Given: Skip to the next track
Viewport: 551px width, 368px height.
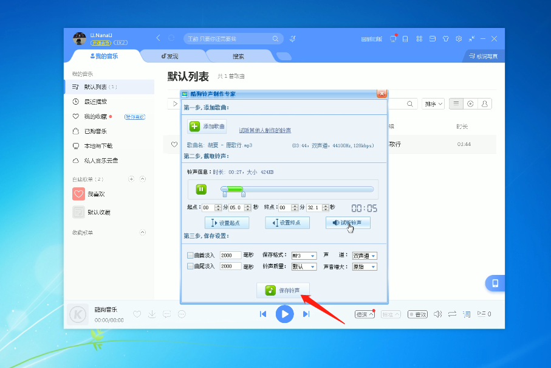Looking at the screenshot, I should [306, 314].
